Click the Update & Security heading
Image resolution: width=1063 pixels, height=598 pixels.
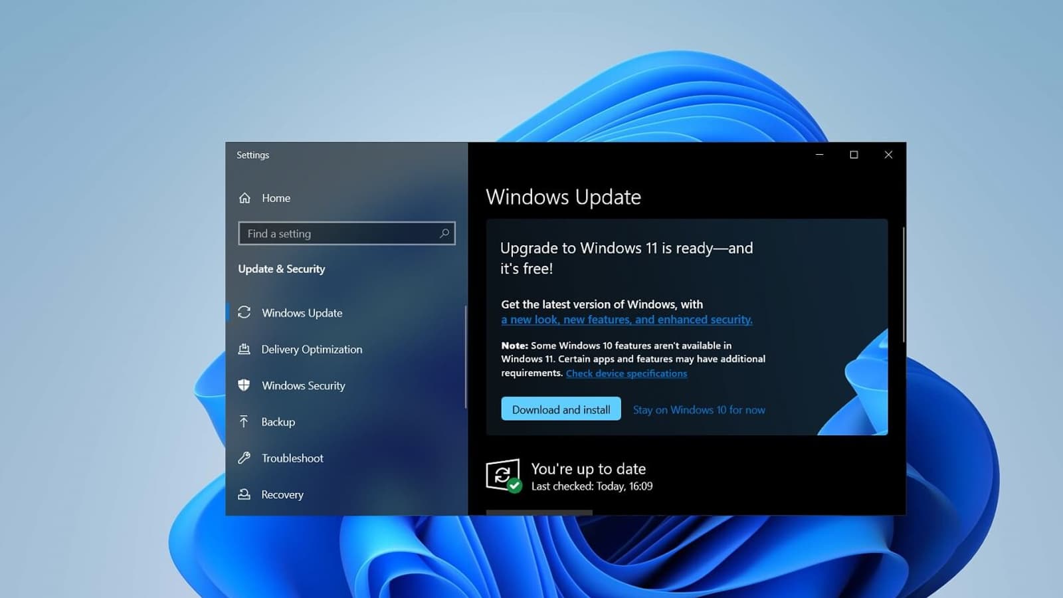point(282,269)
